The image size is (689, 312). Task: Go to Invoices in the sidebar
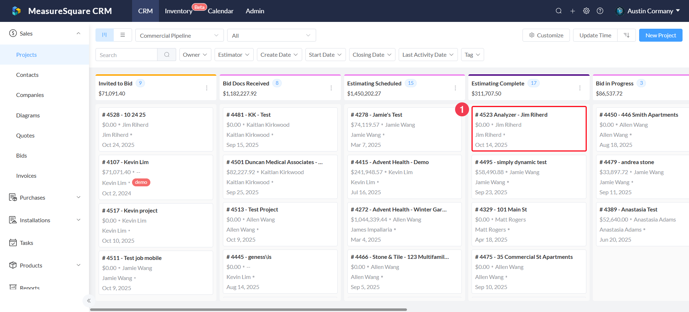click(x=44, y=176)
